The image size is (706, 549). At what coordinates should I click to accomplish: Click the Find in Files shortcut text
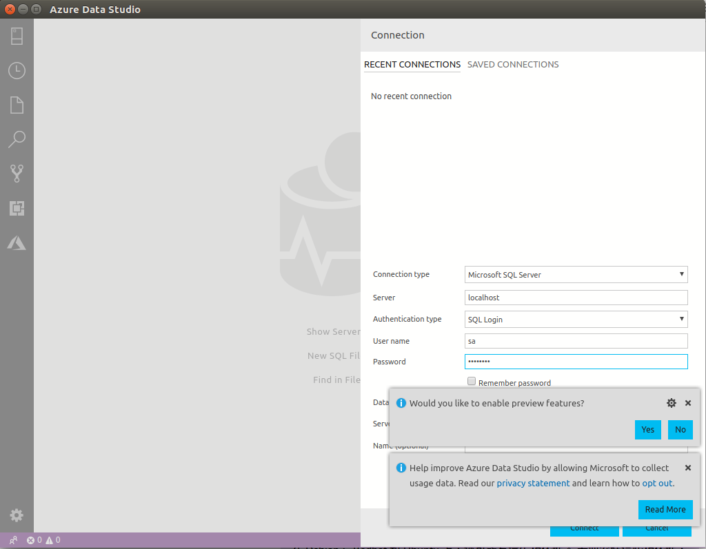[336, 380]
